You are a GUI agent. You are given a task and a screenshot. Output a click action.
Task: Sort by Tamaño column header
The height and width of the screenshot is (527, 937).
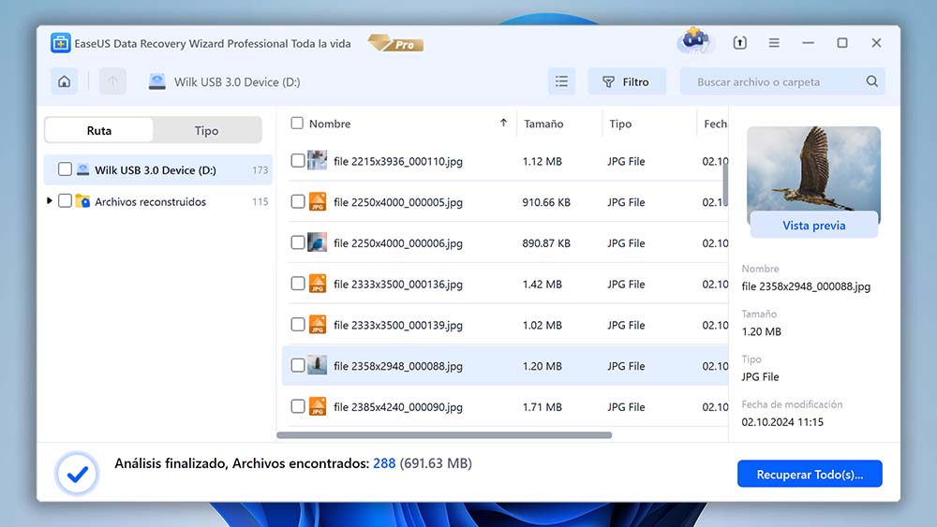pyautogui.click(x=543, y=124)
